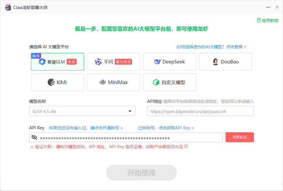The height and width of the screenshot is (191, 283).
Task: Minimize the Claw龙虾部署大师 window
Action: coord(268,7)
